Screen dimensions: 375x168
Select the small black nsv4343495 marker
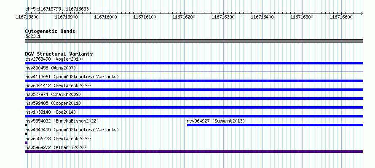(x=26, y=134)
